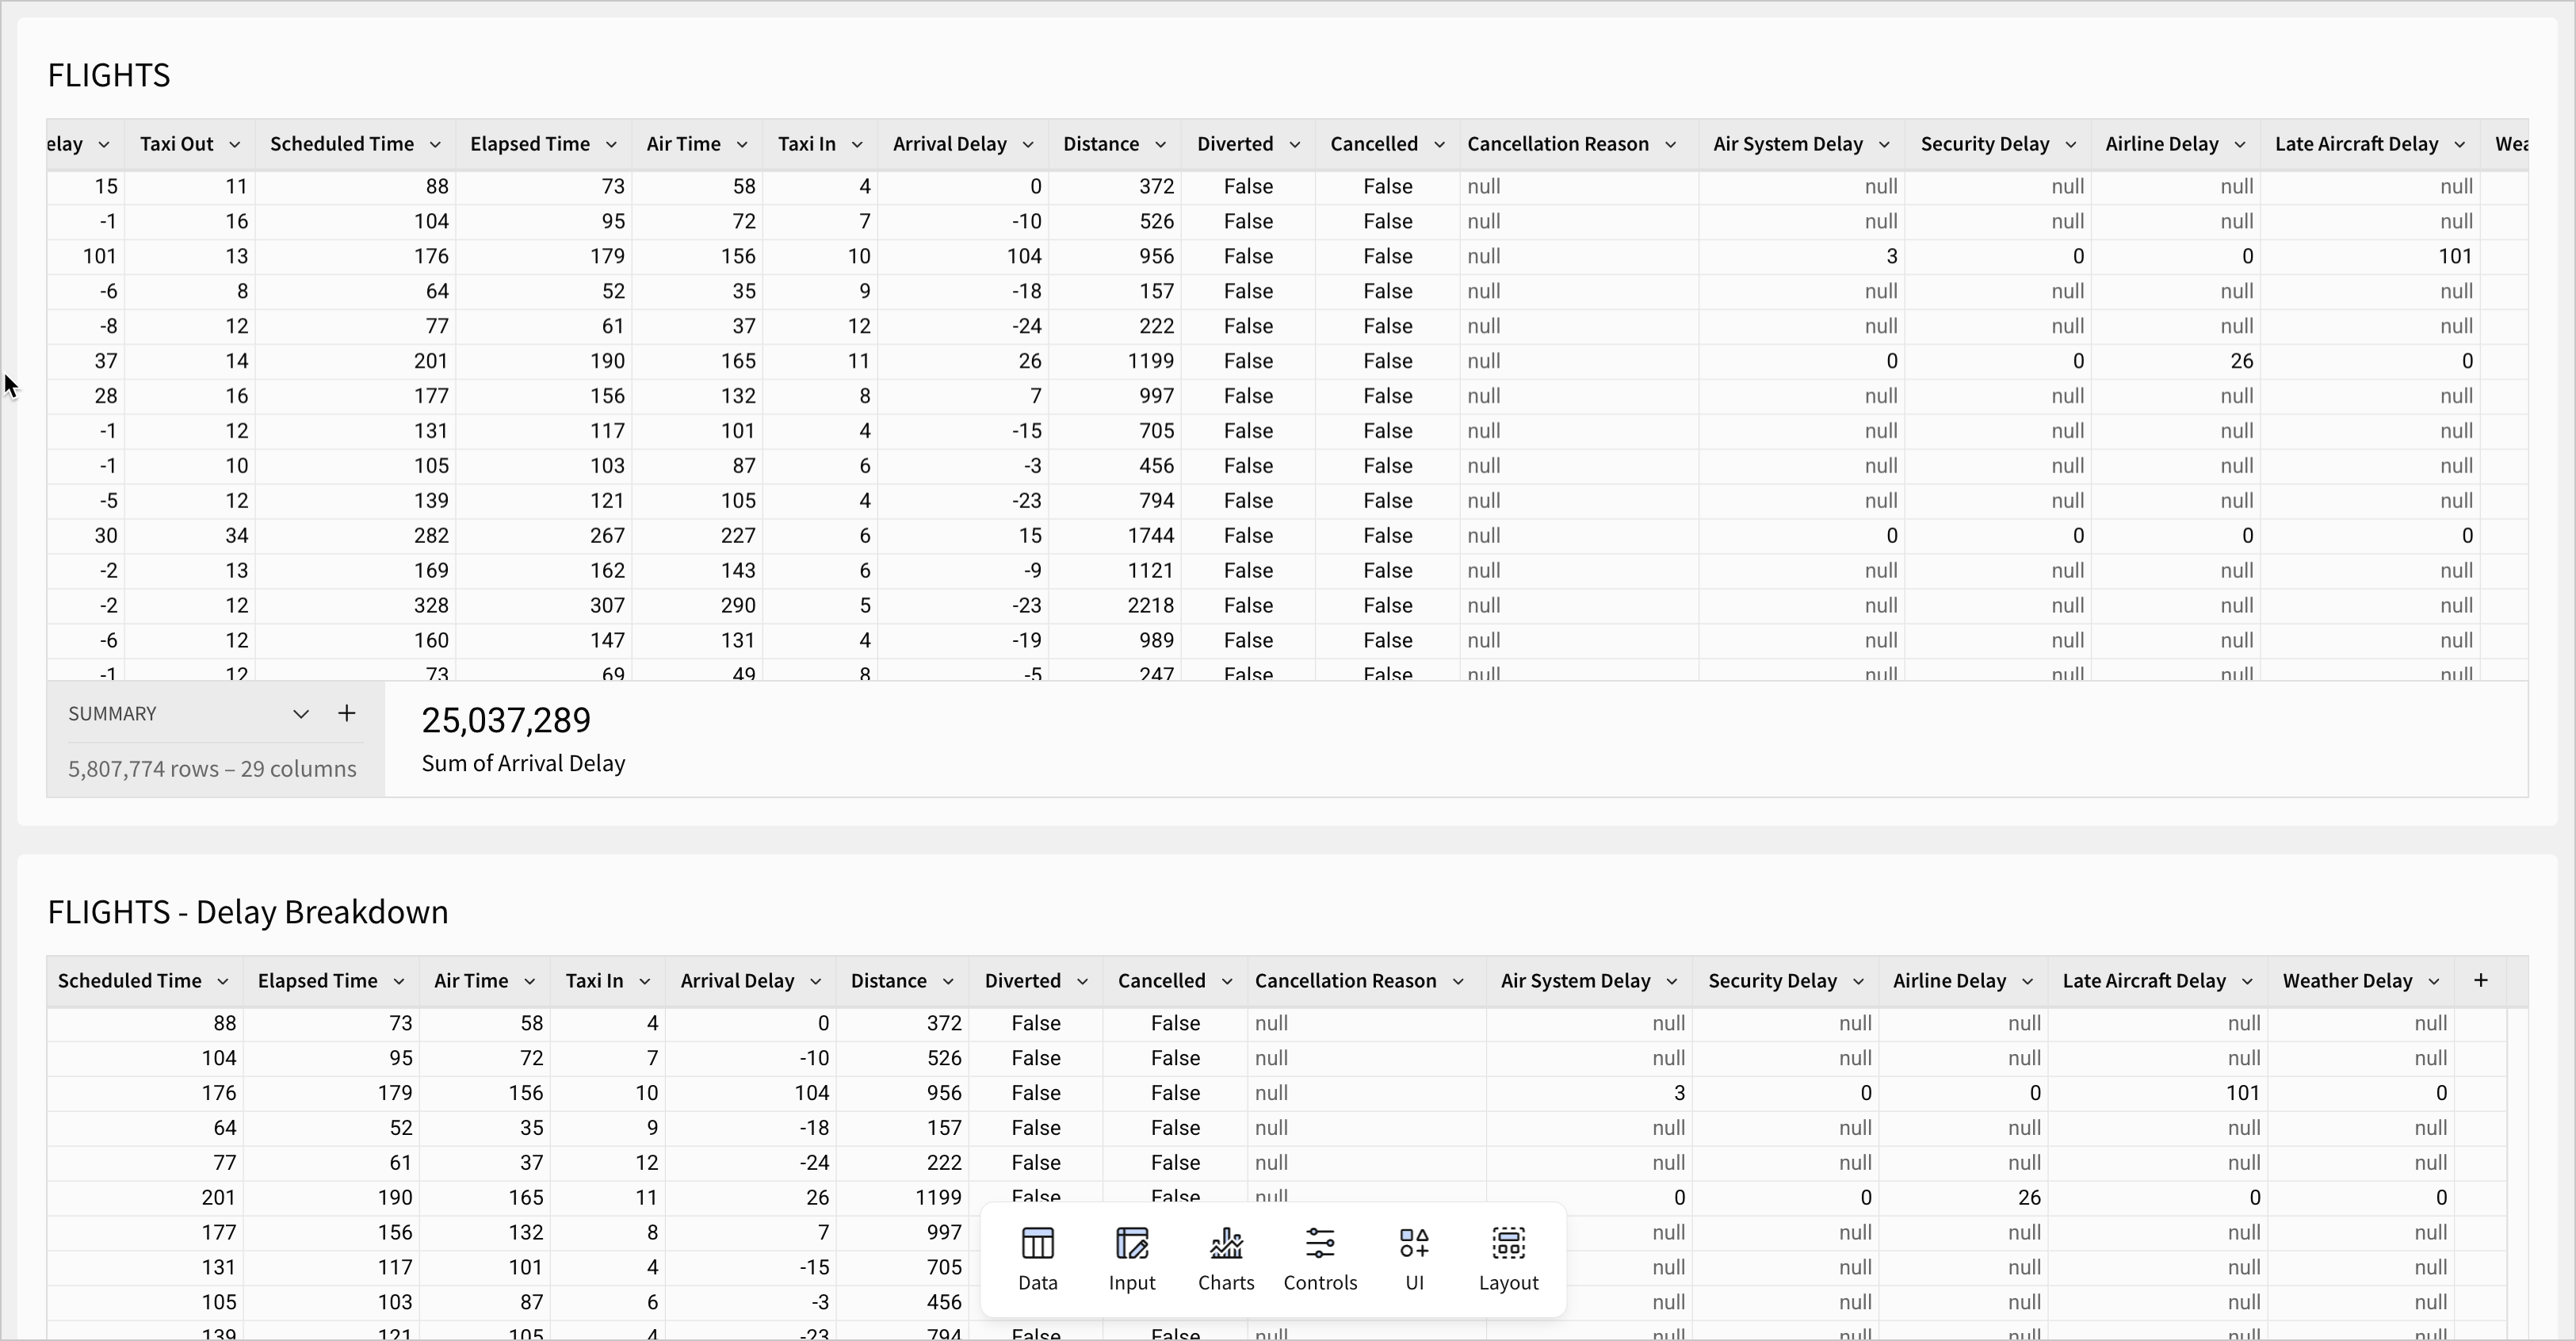Open the Layout element menu
The image size is (2576, 1341).
[1507, 1258]
